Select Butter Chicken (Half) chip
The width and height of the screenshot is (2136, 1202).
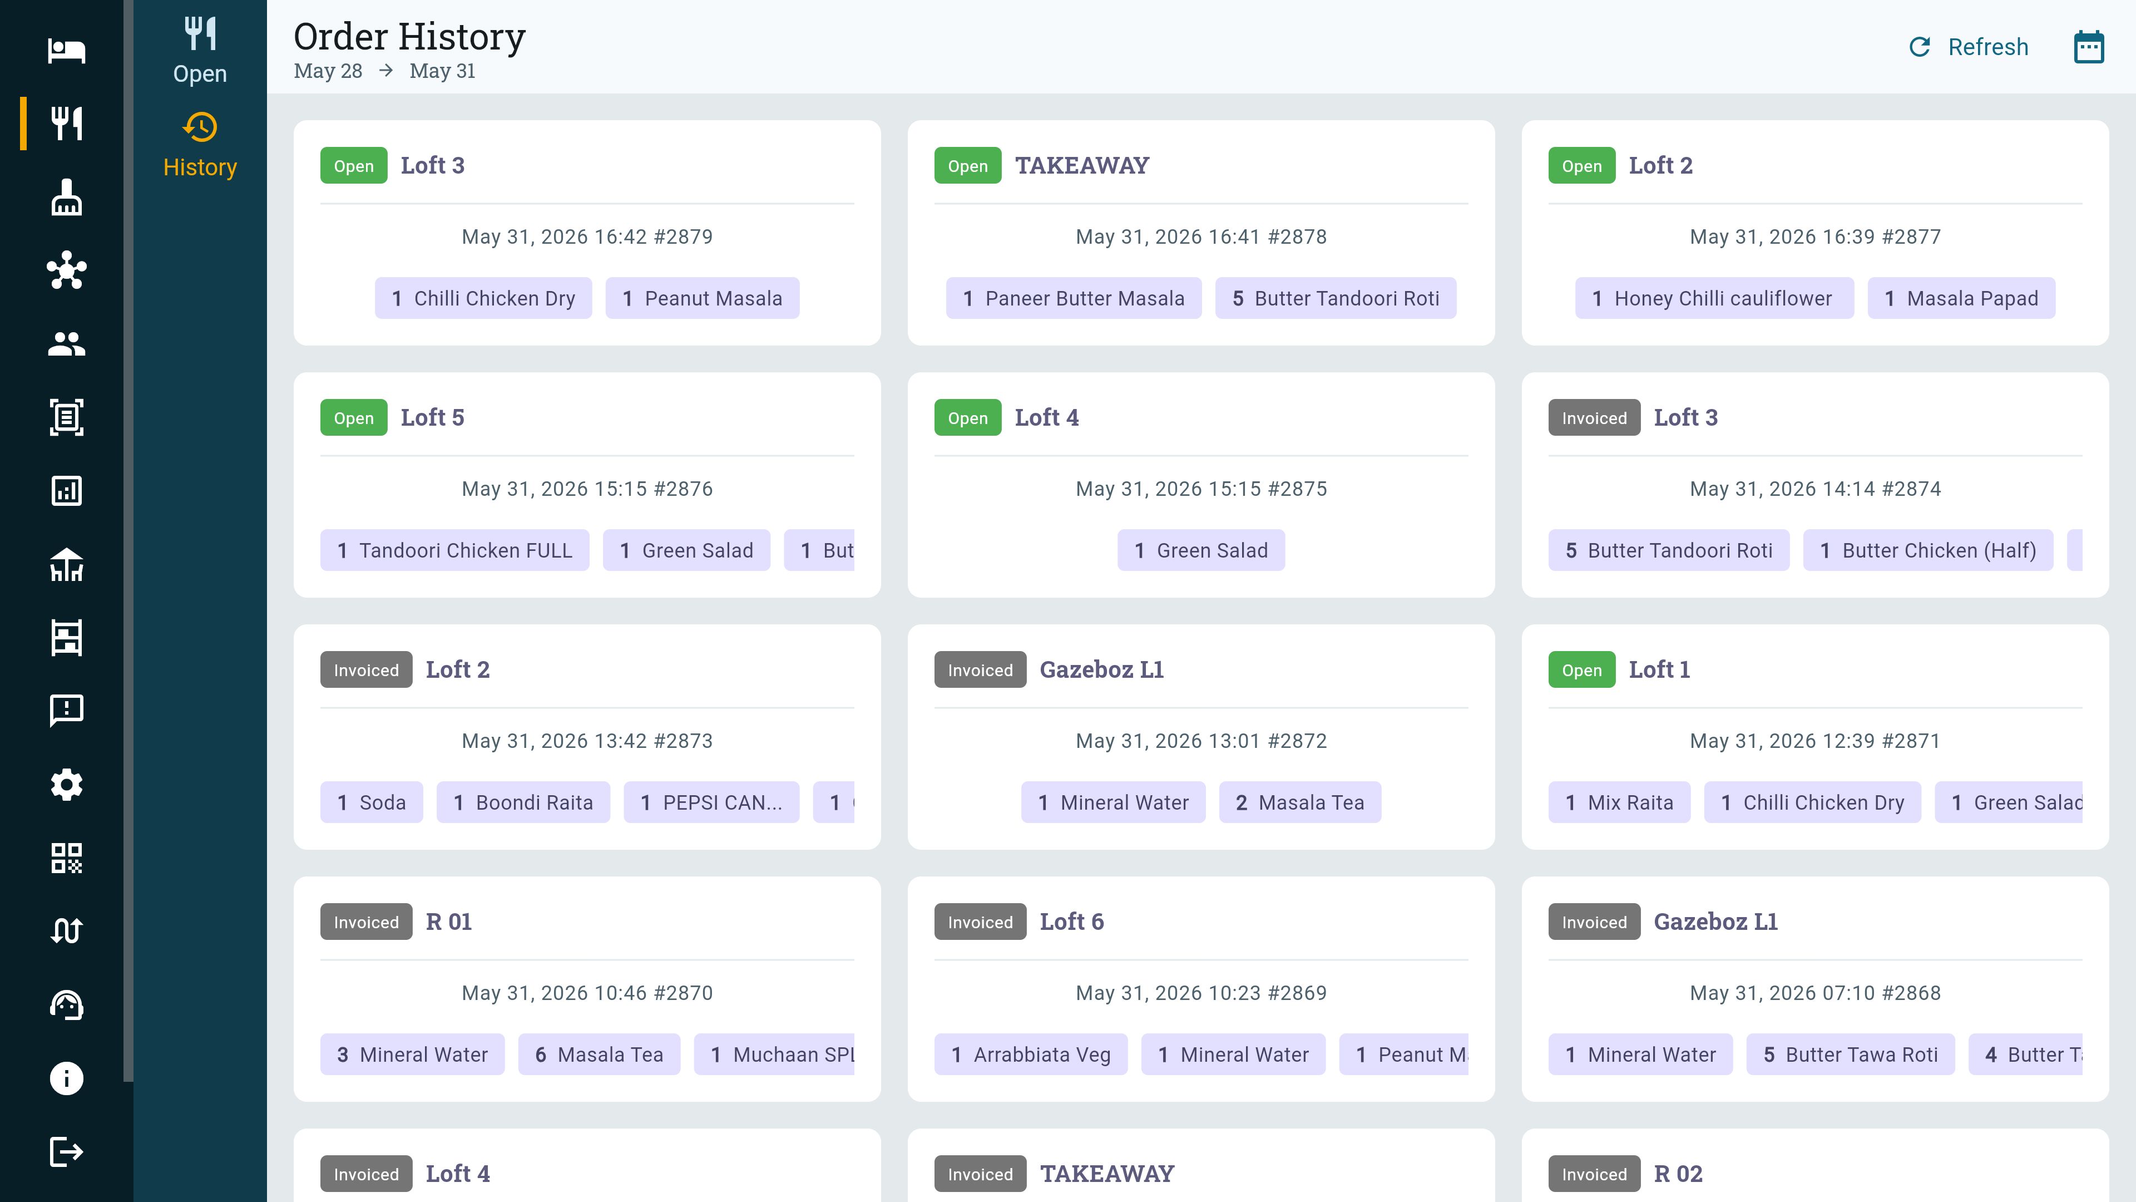pyautogui.click(x=1928, y=551)
